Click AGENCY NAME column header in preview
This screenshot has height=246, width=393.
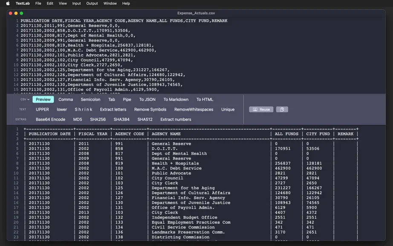coord(166,134)
